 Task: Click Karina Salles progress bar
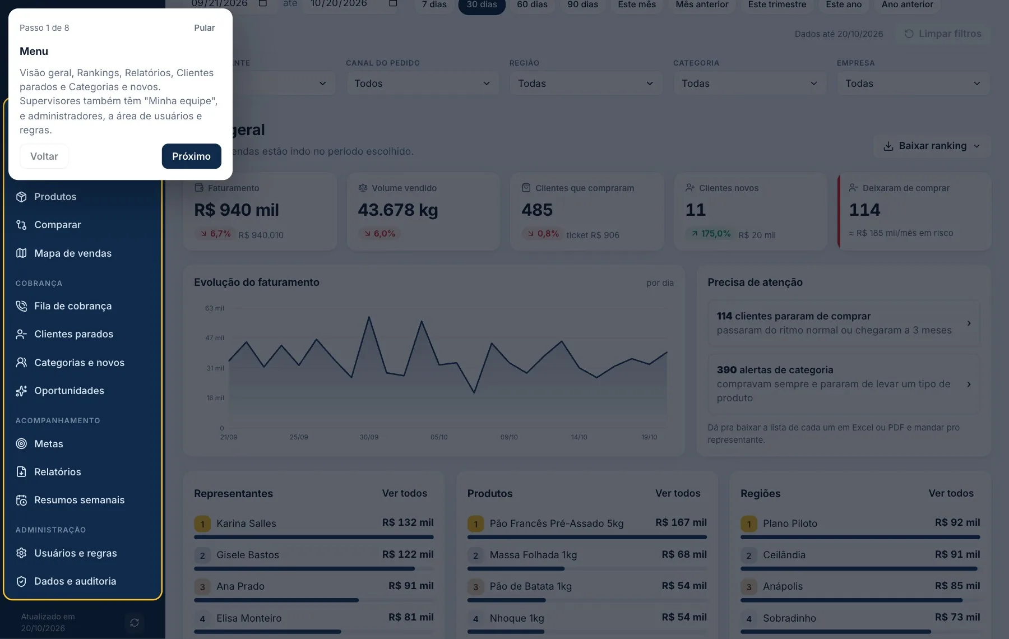point(314,537)
